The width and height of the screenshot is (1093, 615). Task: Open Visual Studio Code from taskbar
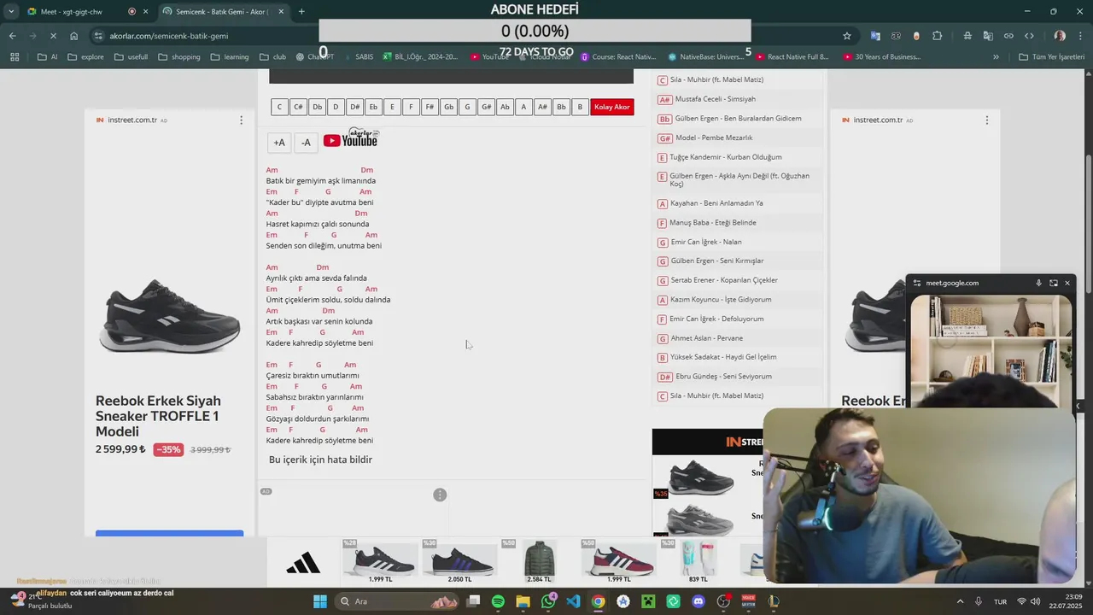click(x=573, y=601)
